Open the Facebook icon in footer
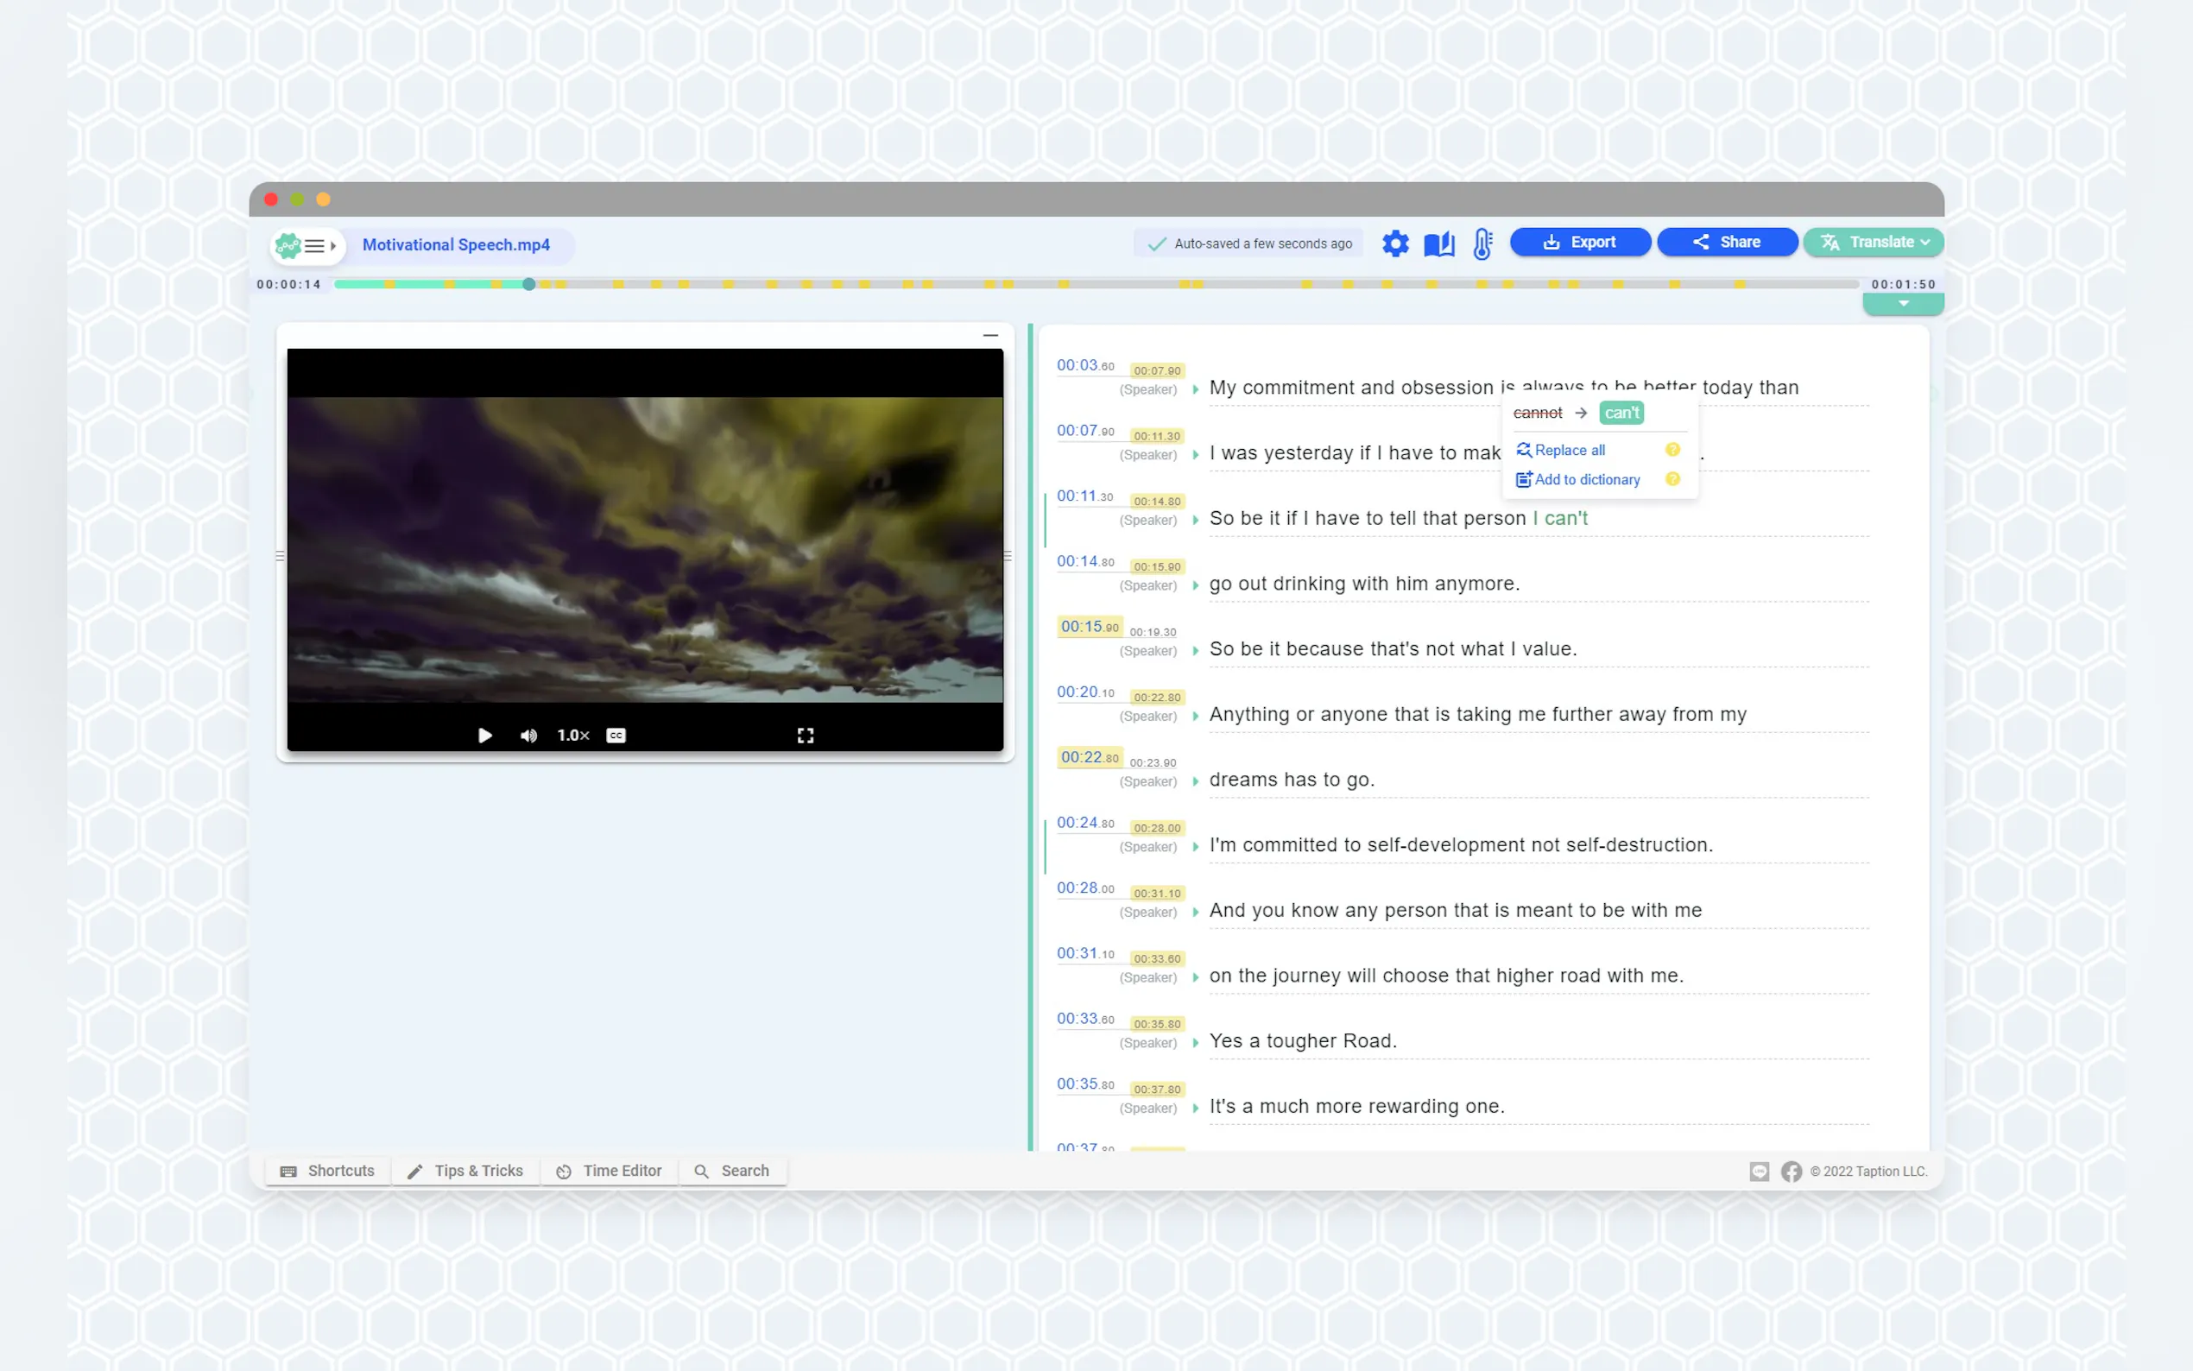2193x1371 pixels. coord(1791,1172)
